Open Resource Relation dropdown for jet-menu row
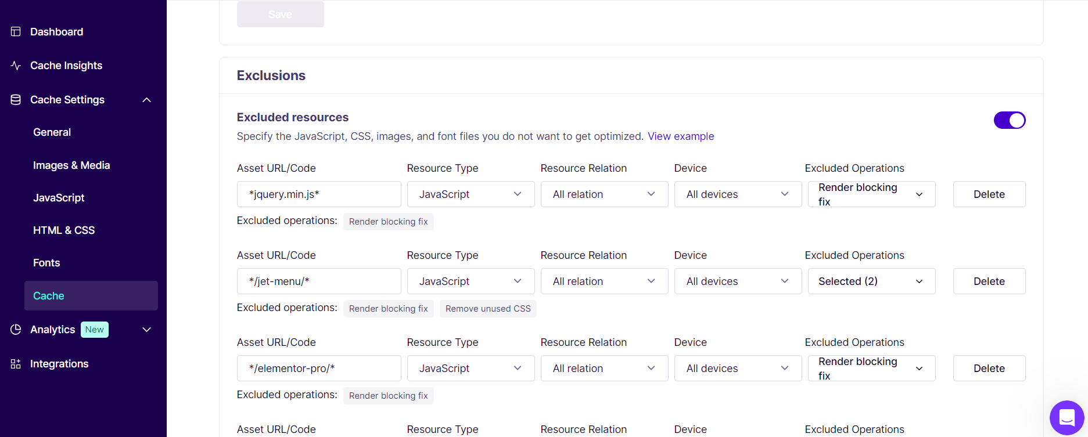1088x437 pixels. point(604,281)
